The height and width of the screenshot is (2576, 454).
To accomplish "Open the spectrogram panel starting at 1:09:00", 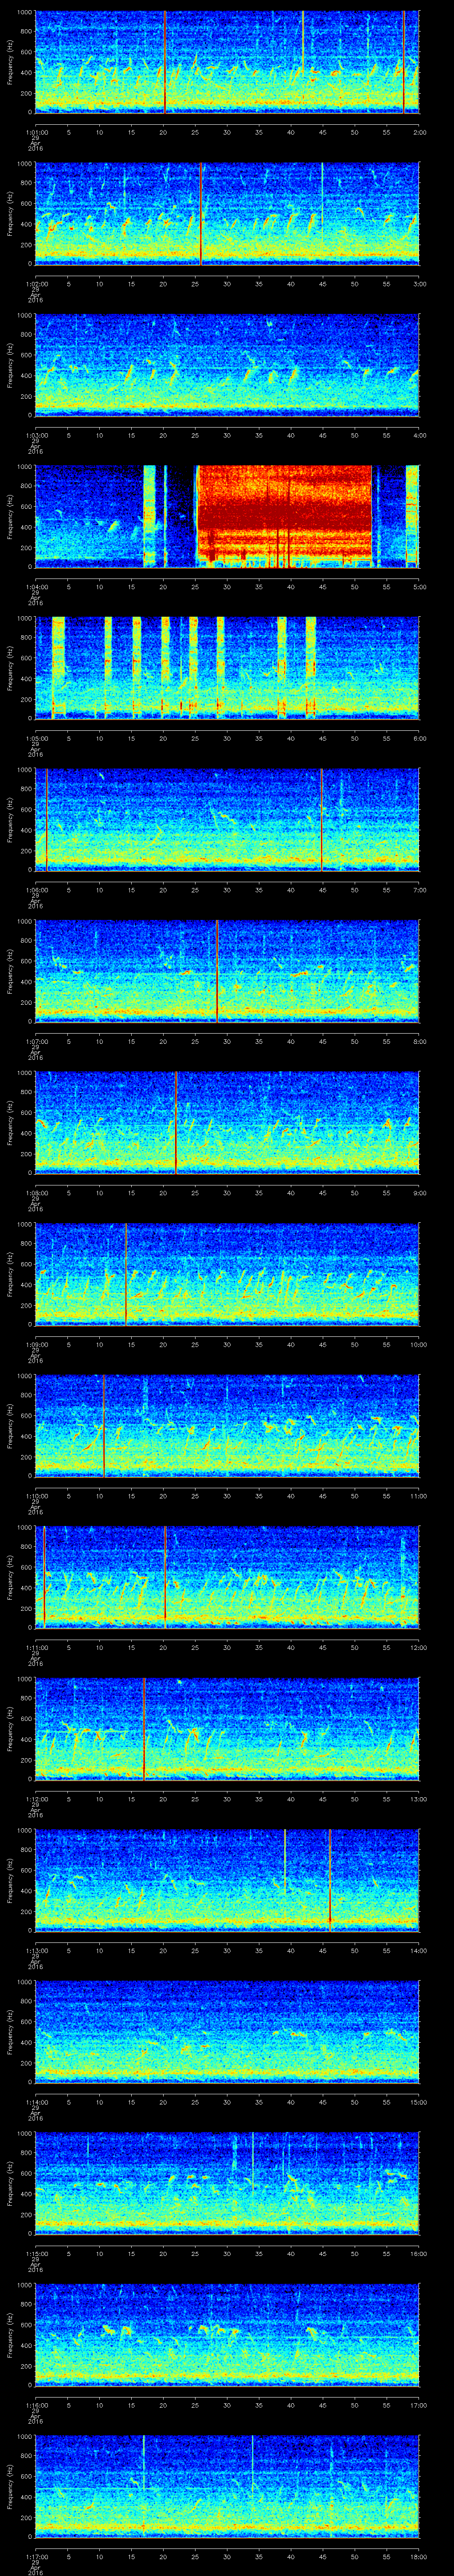I will 227,1274.
